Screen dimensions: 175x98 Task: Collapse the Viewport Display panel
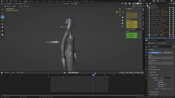point(154,75)
